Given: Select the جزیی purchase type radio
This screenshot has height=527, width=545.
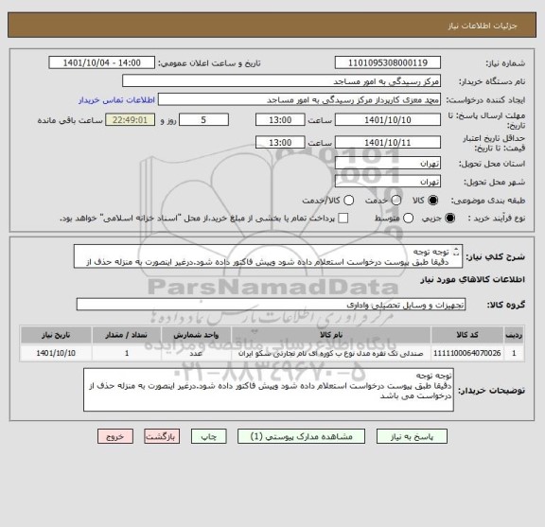Looking at the screenshot, I should [449, 219].
